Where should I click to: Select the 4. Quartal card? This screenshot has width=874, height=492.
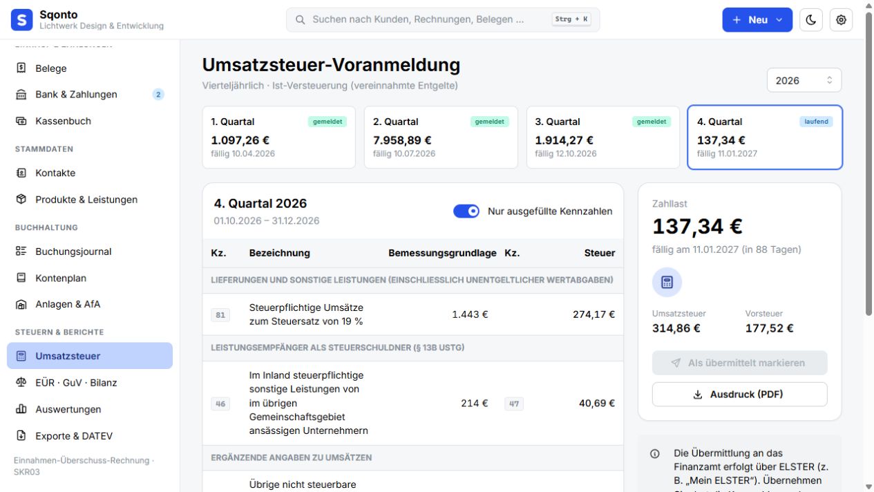click(765, 138)
